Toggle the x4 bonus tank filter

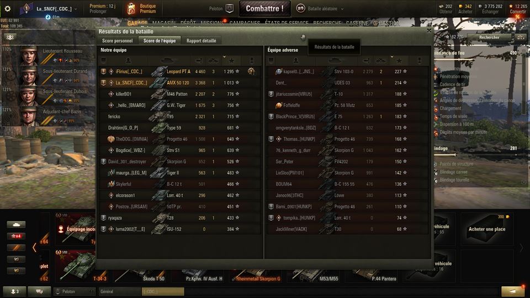click(16, 236)
